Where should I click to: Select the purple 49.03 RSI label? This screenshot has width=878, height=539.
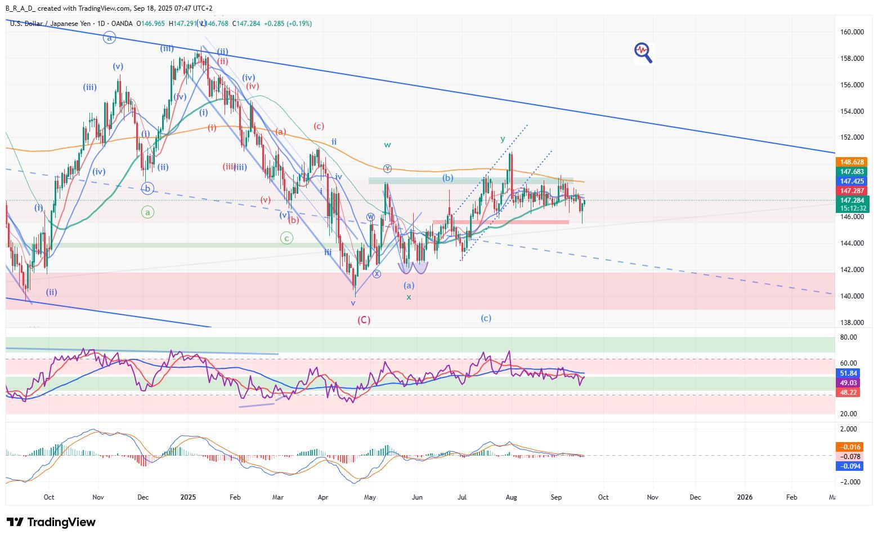tap(848, 383)
